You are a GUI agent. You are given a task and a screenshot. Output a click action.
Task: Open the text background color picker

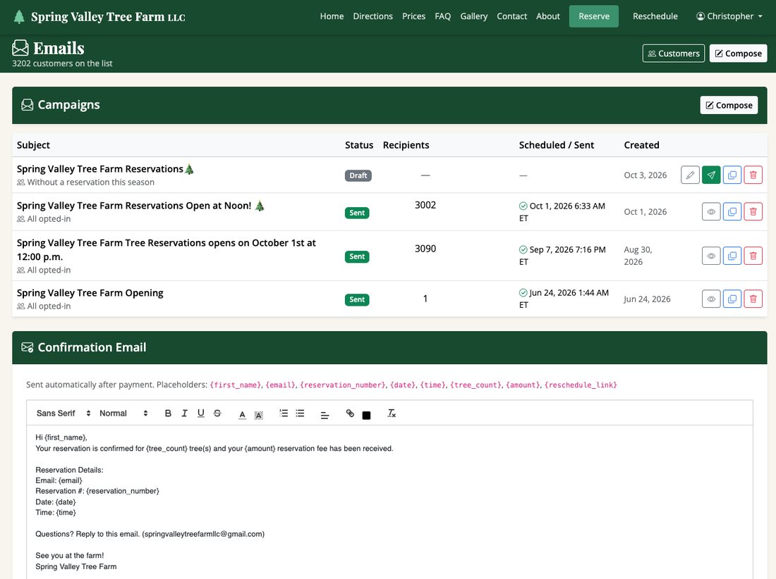(x=258, y=414)
